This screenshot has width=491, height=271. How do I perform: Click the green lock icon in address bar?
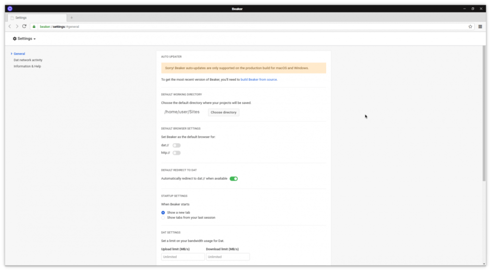[x=34, y=27]
